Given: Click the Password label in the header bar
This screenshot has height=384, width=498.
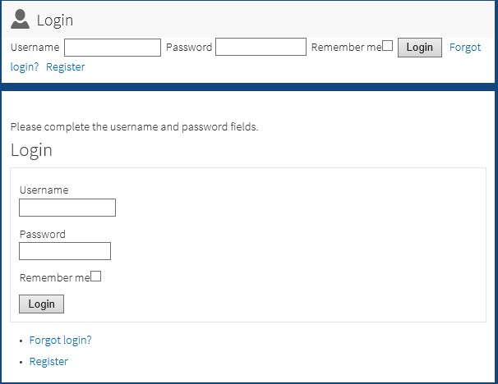Looking at the screenshot, I should [189, 48].
